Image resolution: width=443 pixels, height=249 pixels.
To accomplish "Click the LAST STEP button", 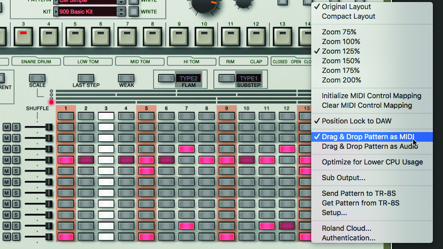I will click(86, 78).
